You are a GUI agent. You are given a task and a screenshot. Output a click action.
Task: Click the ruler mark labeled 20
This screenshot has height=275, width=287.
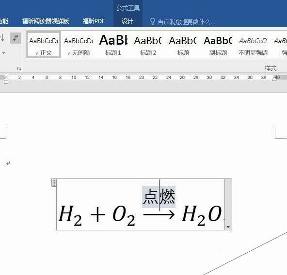point(141,77)
